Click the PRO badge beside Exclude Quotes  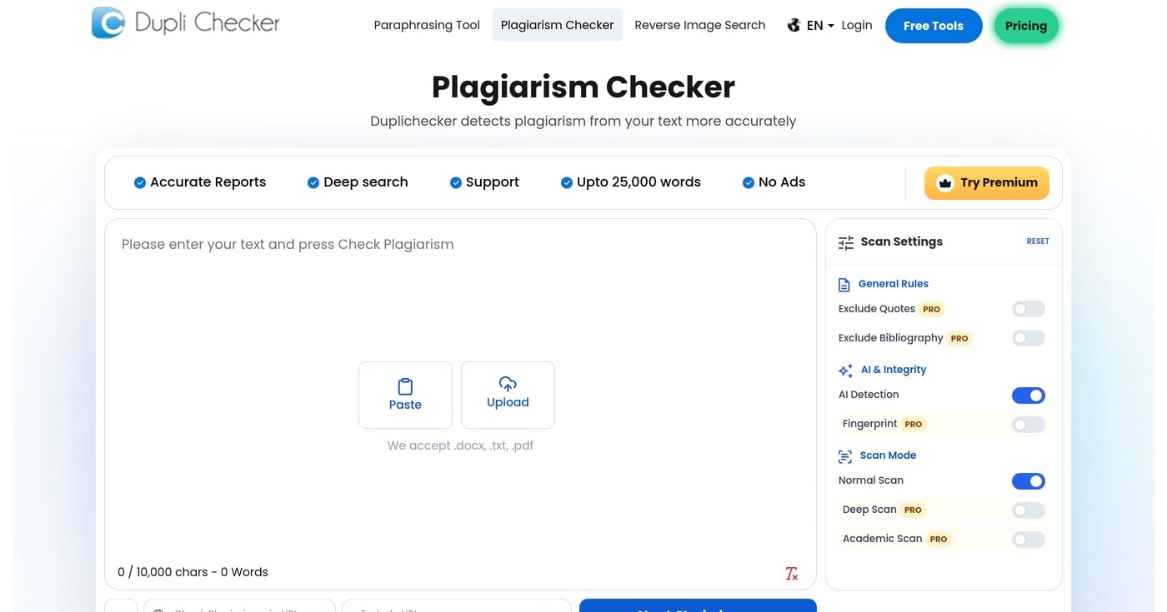[931, 309]
